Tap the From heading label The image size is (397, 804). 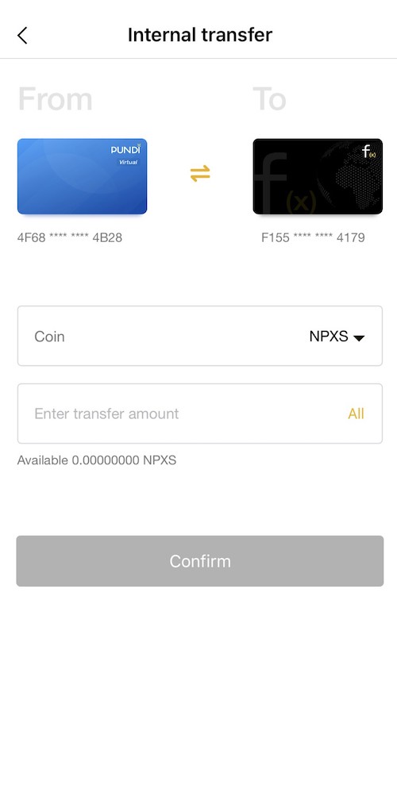point(56,99)
